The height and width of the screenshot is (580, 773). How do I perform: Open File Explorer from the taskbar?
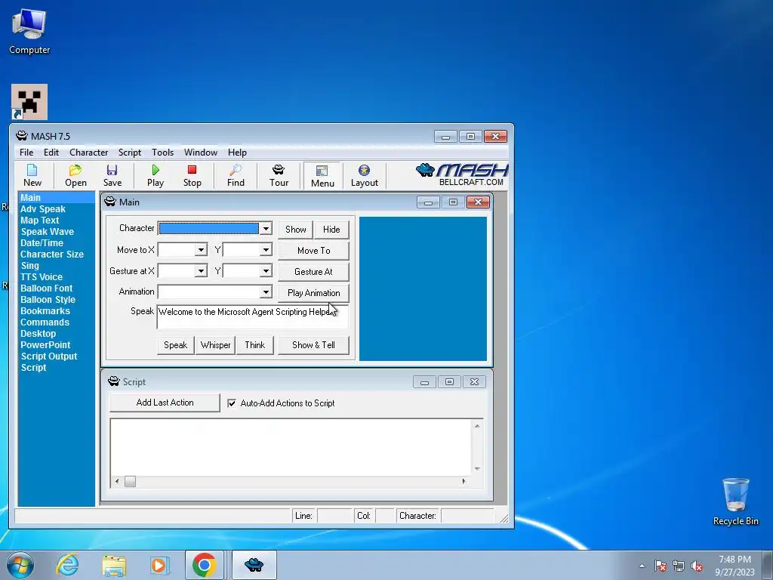pyautogui.click(x=114, y=565)
